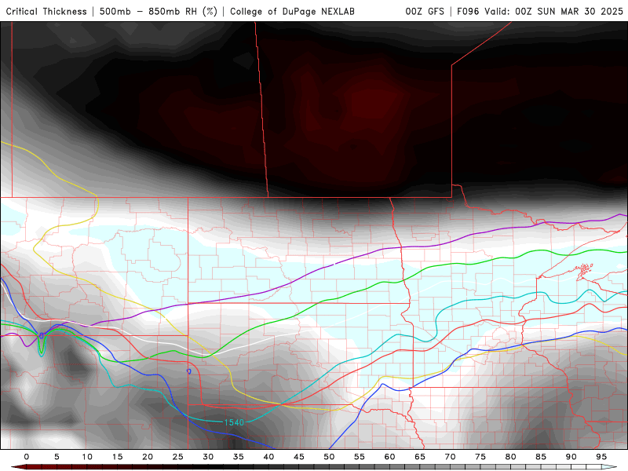Select the colorbar tick label '90'

click(571, 457)
